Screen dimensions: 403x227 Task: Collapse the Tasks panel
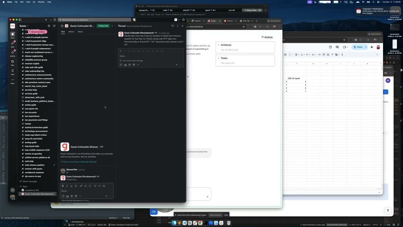coord(219,58)
